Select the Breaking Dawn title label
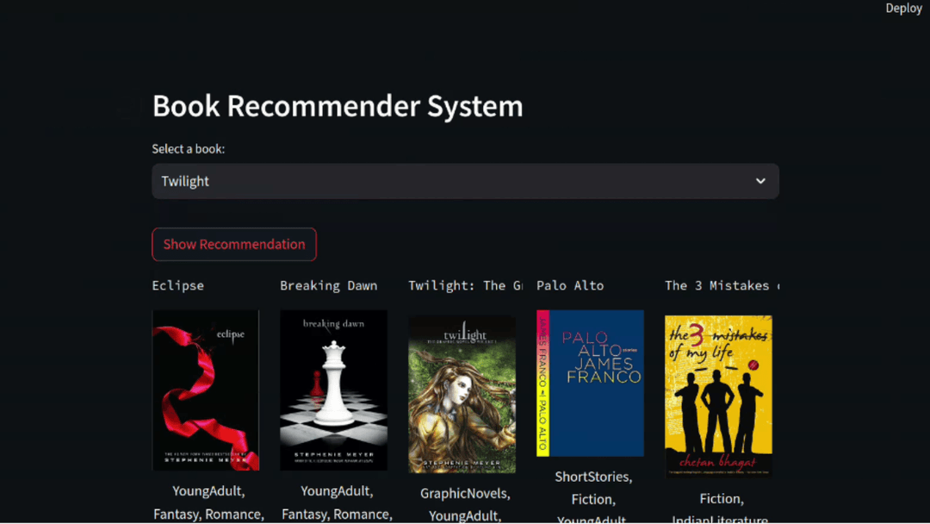Viewport: 930px width, 524px height. (329, 285)
